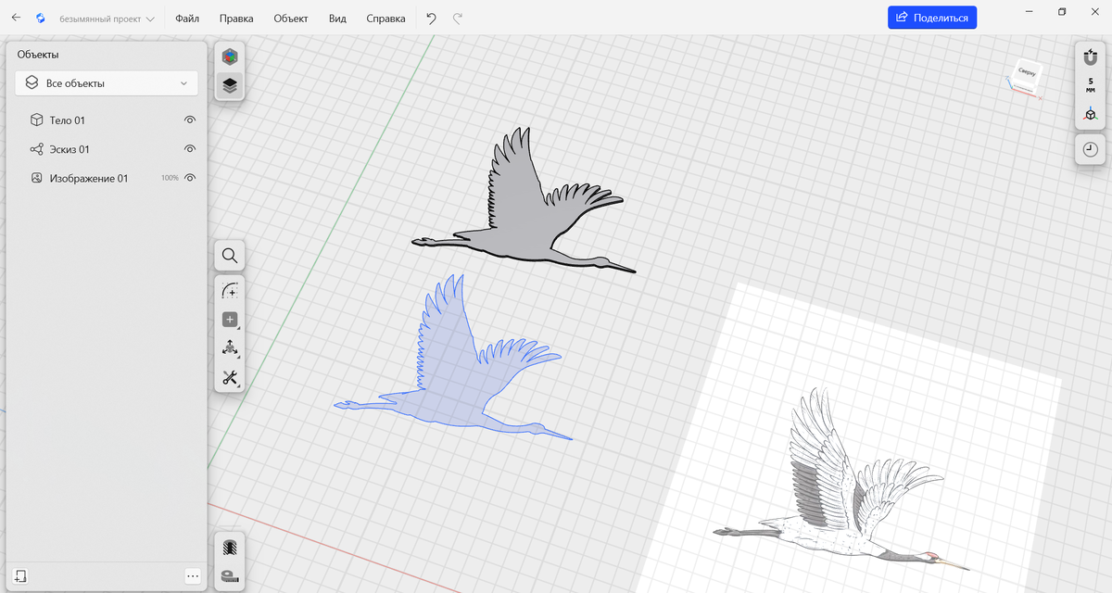Select Эскиз 01 in the objects list

(107, 149)
